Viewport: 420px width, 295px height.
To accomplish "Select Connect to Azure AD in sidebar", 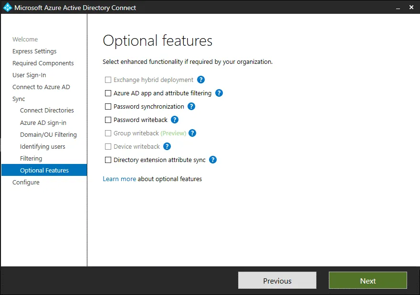I will pyautogui.click(x=41, y=87).
